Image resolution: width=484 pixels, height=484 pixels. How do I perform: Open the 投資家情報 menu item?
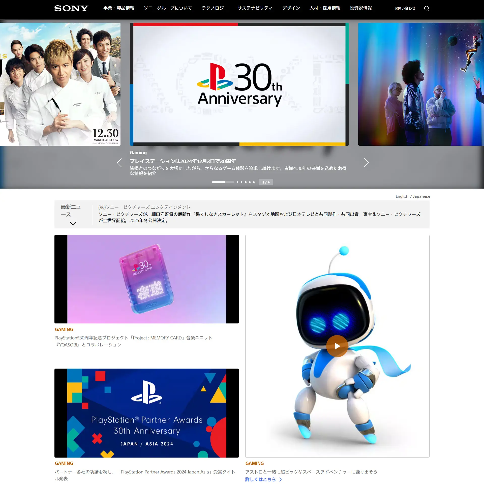(361, 8)
